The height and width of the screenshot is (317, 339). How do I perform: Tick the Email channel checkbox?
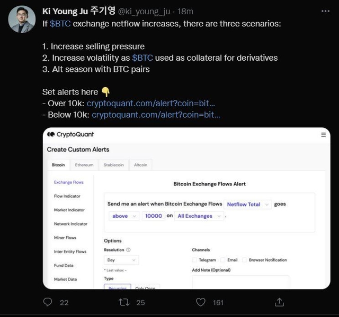(222, 260)
